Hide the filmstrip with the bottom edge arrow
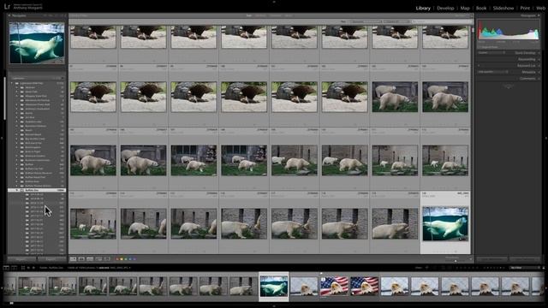 pyautogui.click(x=274, y=306)
